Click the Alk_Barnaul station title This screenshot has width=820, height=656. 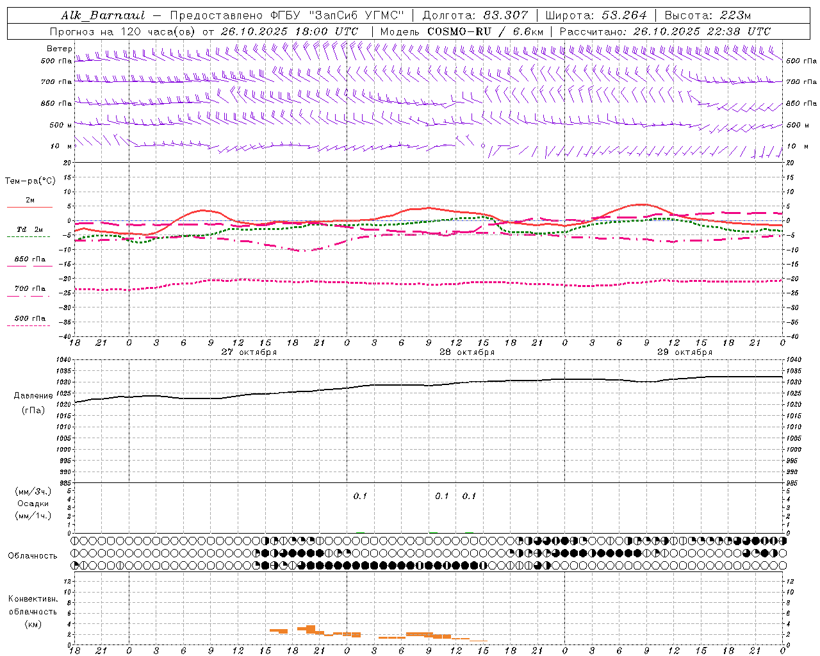103,15
